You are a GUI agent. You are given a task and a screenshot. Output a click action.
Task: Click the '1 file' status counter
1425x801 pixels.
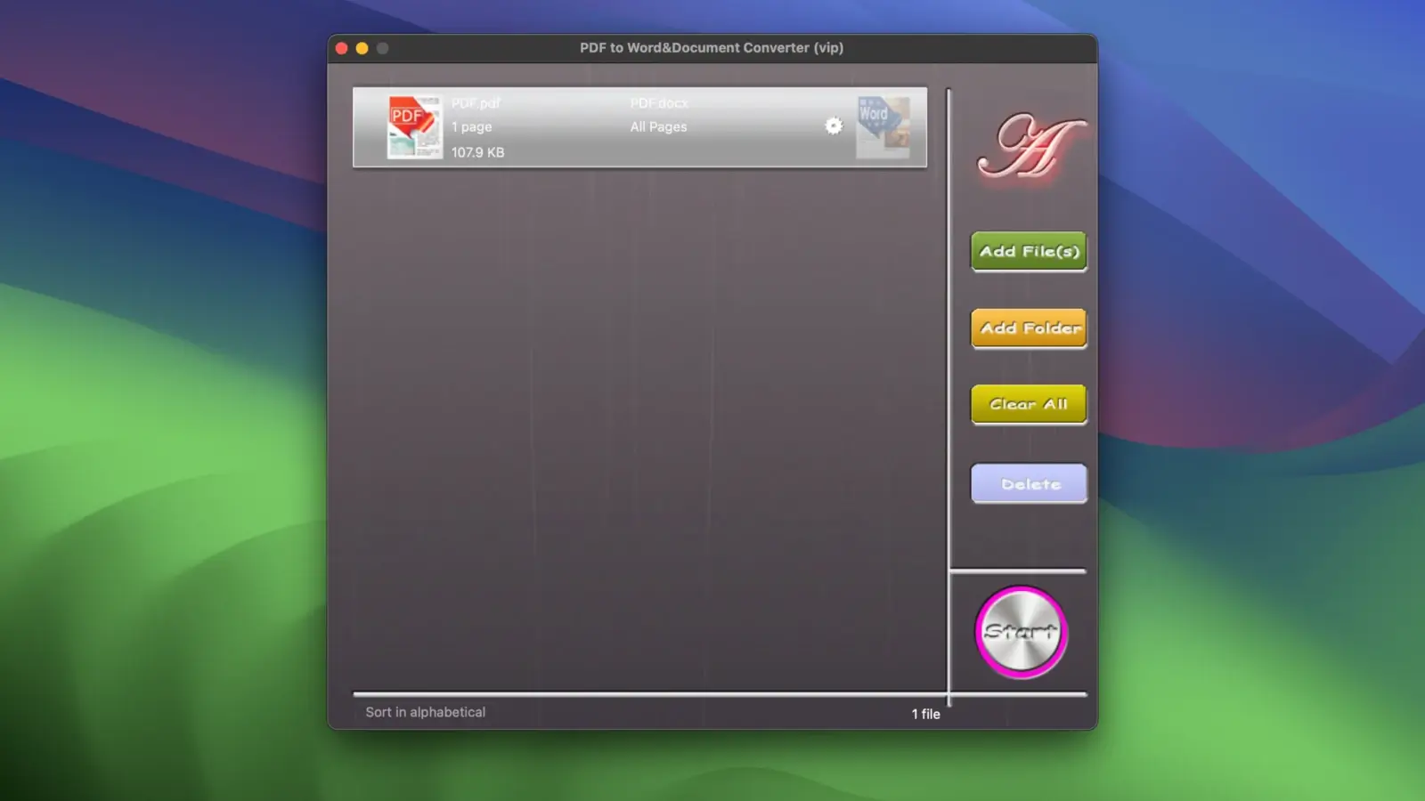926,713
